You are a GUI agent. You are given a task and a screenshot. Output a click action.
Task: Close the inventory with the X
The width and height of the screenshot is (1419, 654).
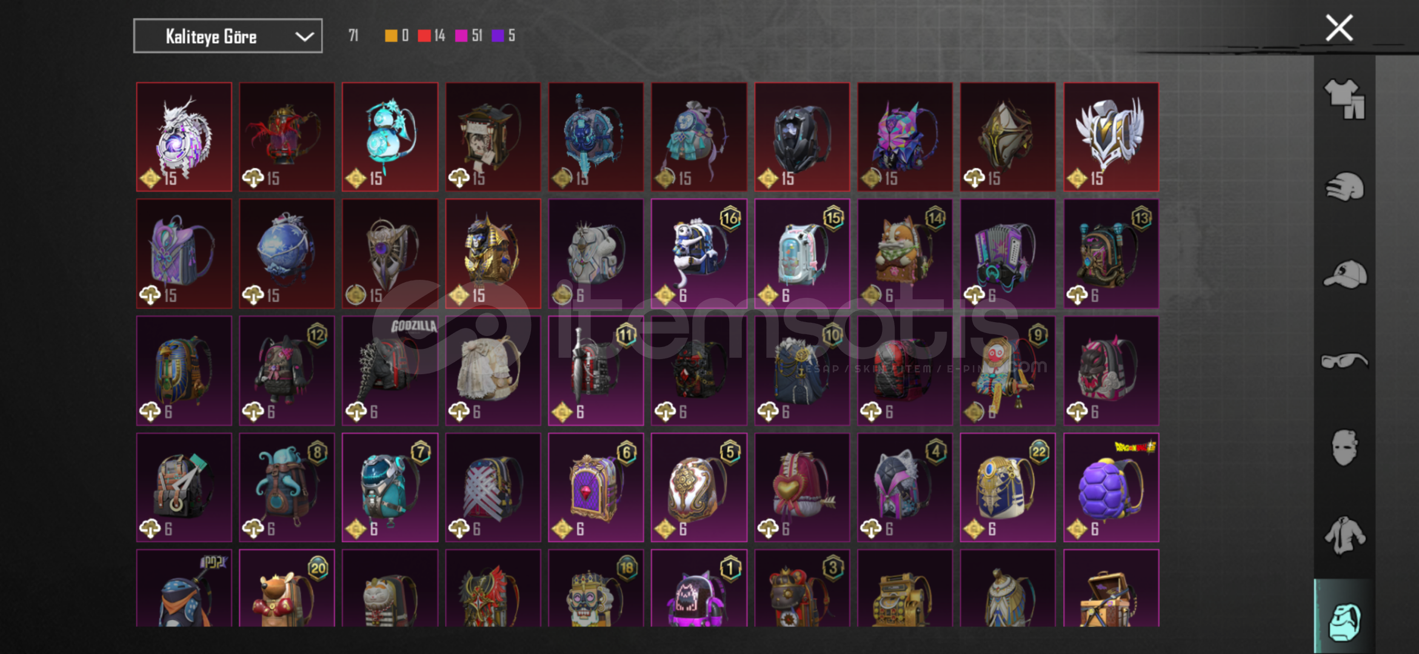1339,28
